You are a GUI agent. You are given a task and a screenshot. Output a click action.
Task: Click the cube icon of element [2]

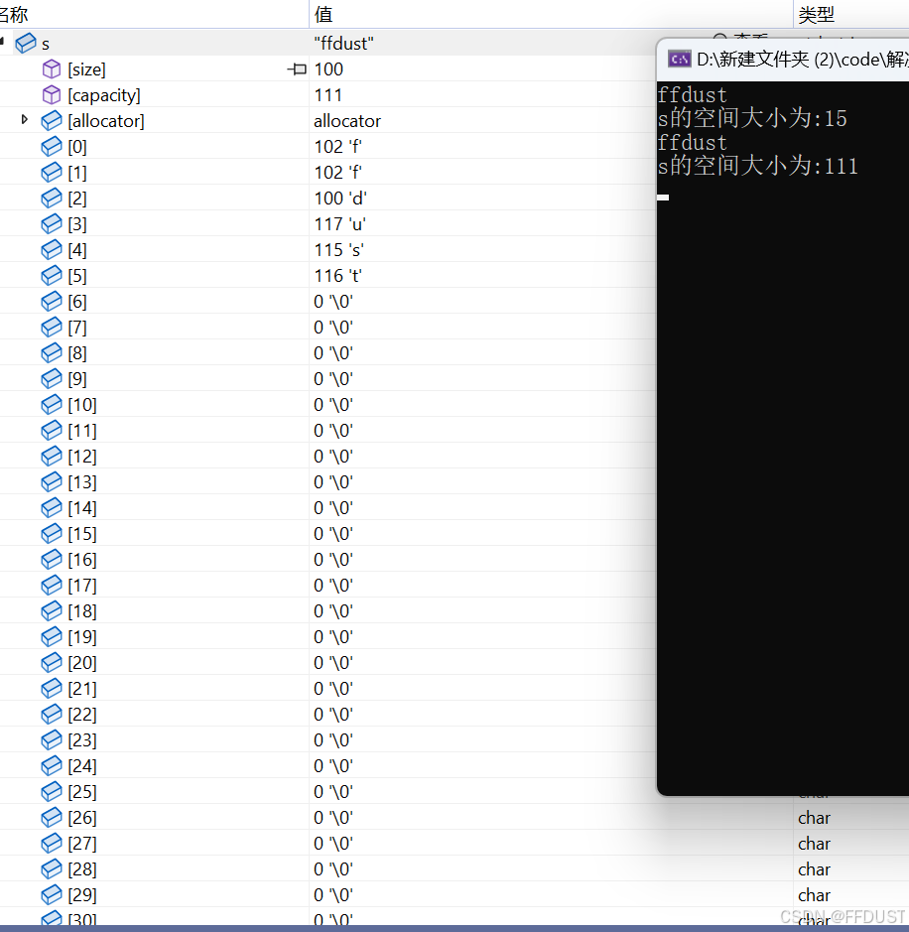(x=52, y=198)
